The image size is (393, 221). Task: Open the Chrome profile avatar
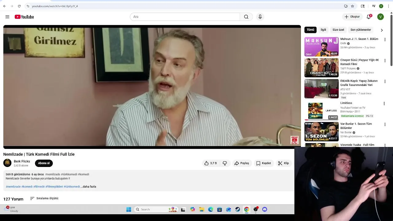point(381,6)
